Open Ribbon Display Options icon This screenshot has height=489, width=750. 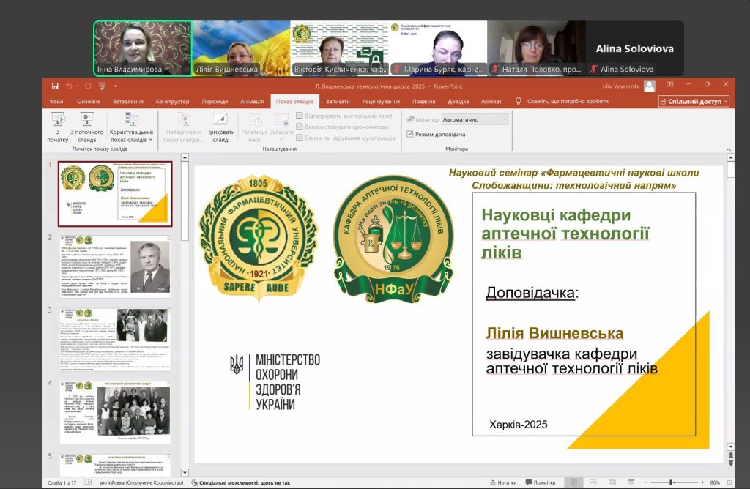point(669,85)
